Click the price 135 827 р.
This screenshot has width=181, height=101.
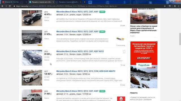[x=48, y=74]
